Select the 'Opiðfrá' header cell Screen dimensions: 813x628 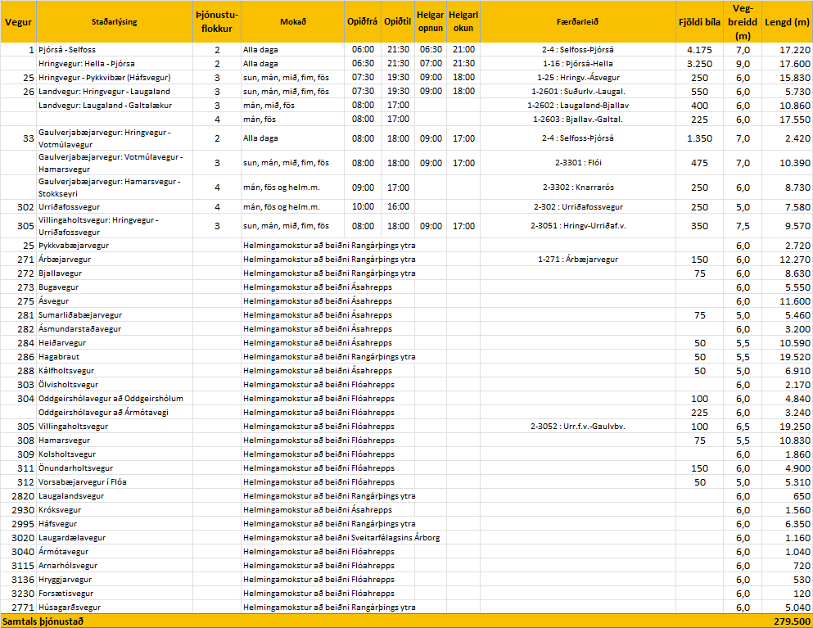point(363,22)
